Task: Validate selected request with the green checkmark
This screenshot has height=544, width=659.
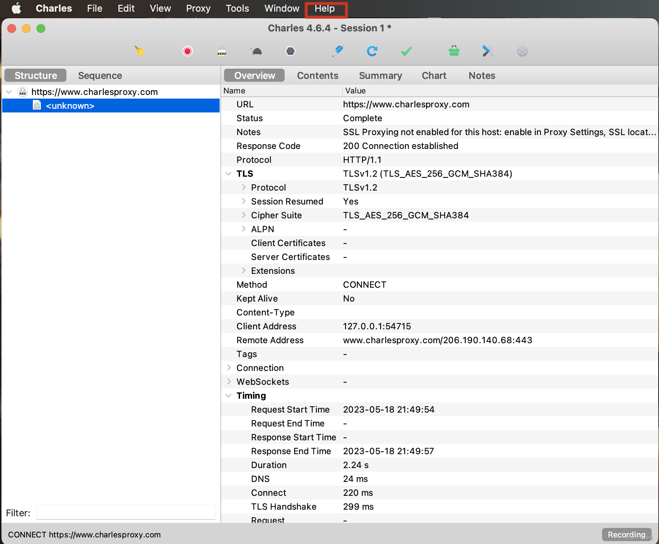Action: [x=406, y=51]
